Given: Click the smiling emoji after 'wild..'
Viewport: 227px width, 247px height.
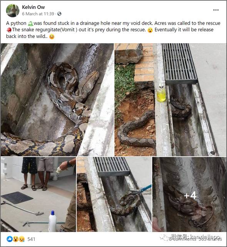Looking at the screenshot, I should click(52, 37).
